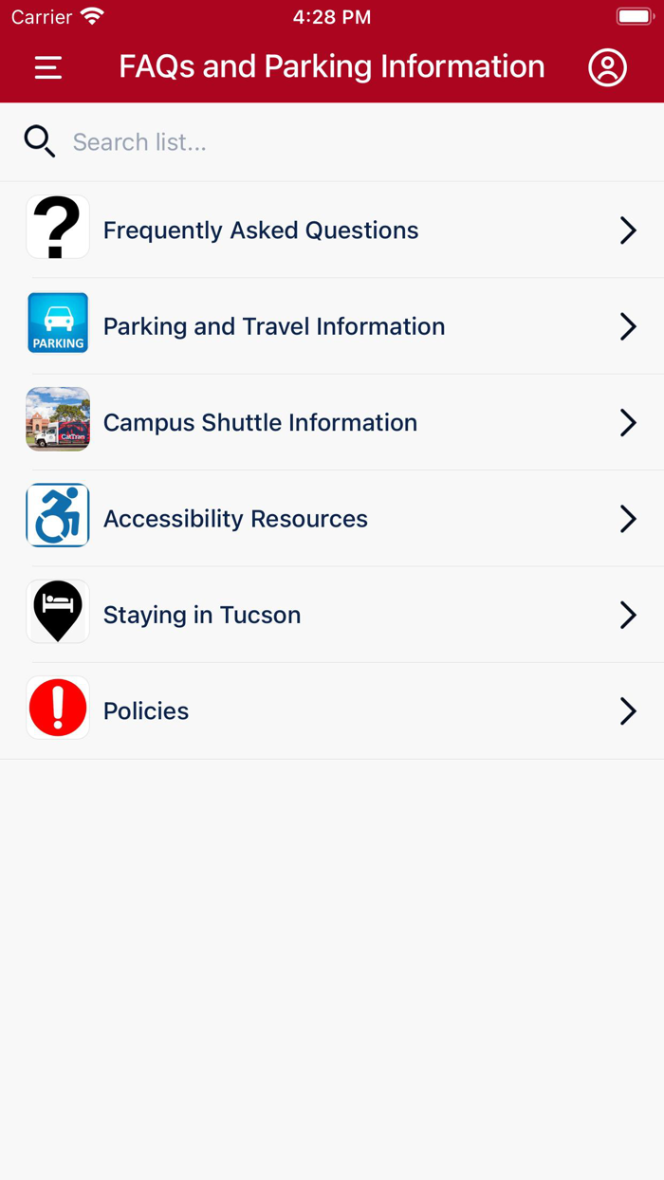Click the red Policies exclamation icon
The width and height of the screenshot is (664, 1180).
click(x=57, y=708)
